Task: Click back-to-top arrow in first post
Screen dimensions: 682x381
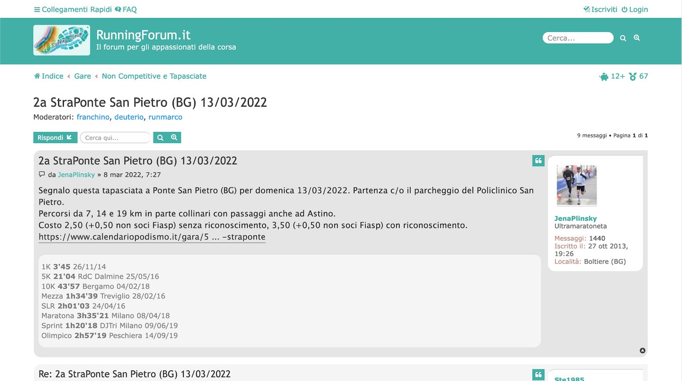Action: [x=643, y=351]
